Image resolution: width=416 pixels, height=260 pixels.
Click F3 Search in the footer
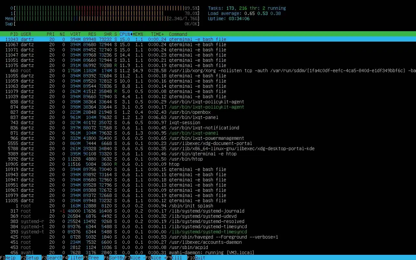tap(52, 258)
